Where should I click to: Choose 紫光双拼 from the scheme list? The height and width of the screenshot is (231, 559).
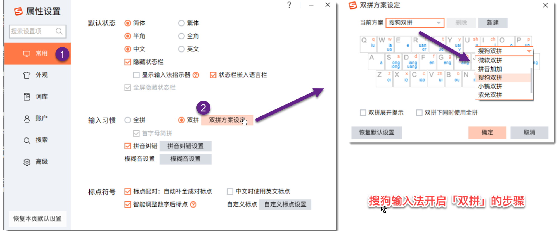[x=503, y=95]
